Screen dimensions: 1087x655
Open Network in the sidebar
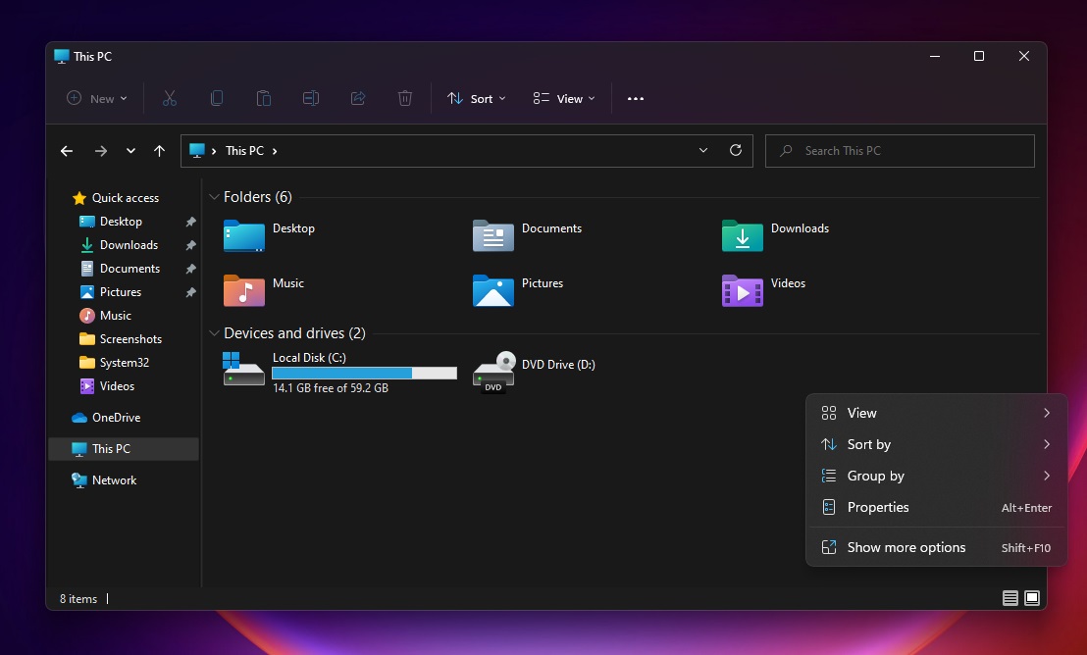tap(105, 480)
